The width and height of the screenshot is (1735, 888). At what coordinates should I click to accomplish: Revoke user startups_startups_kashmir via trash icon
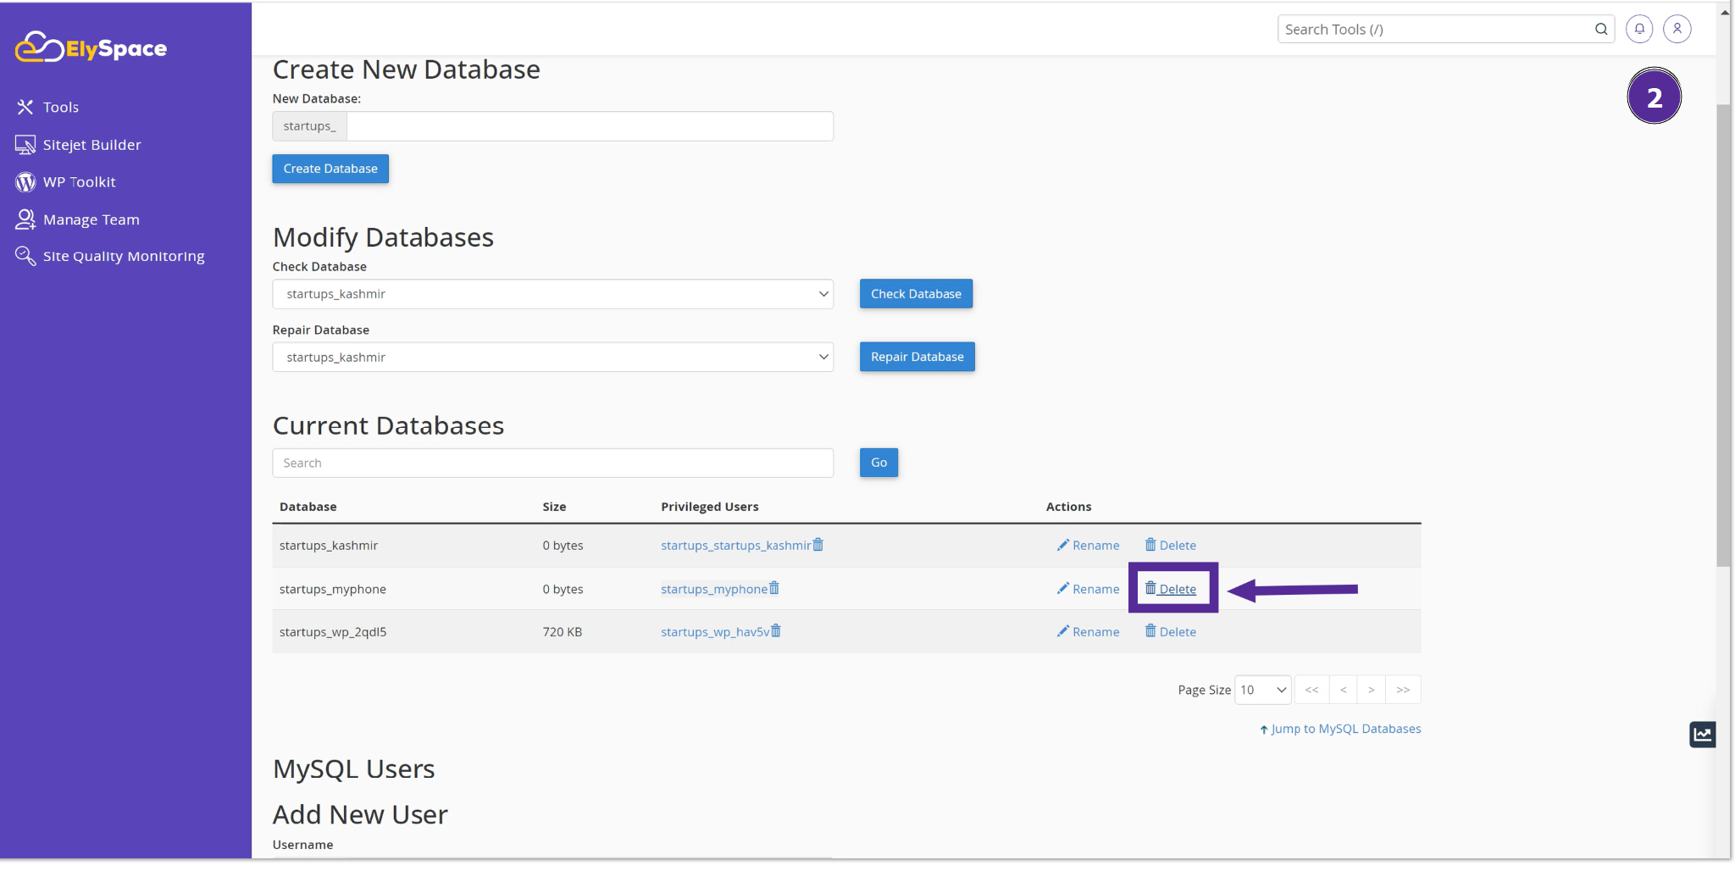tap(818, 545)
